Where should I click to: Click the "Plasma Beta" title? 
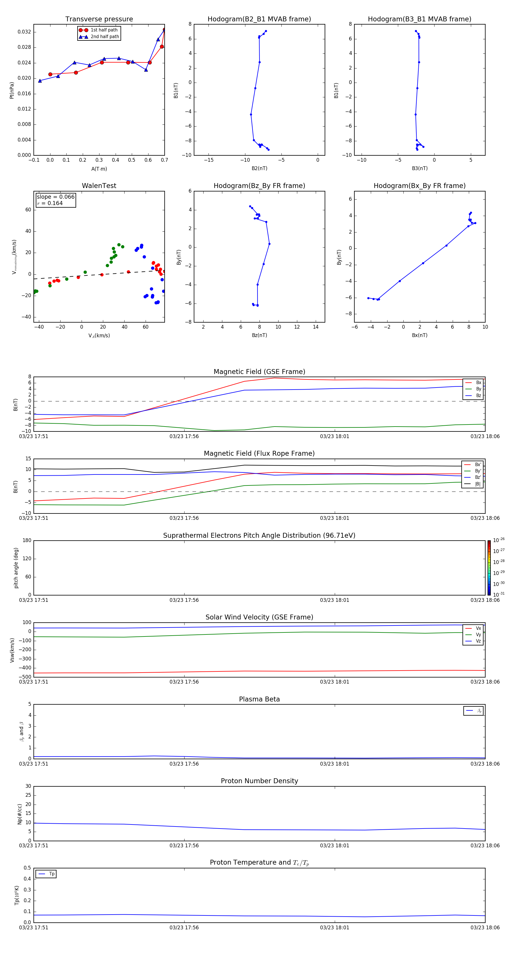259,699
